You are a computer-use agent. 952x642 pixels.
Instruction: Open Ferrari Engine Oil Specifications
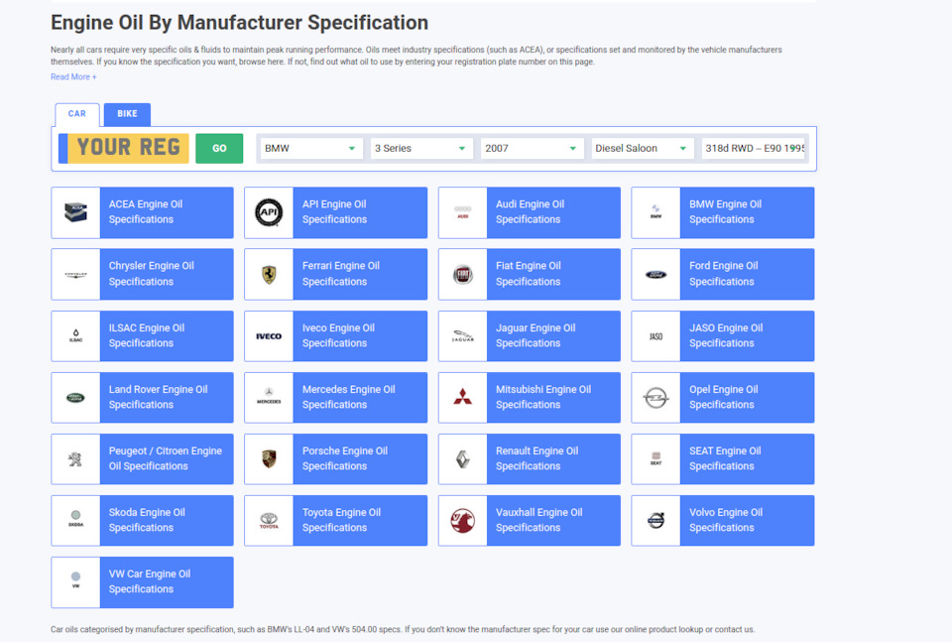point(336,275)
